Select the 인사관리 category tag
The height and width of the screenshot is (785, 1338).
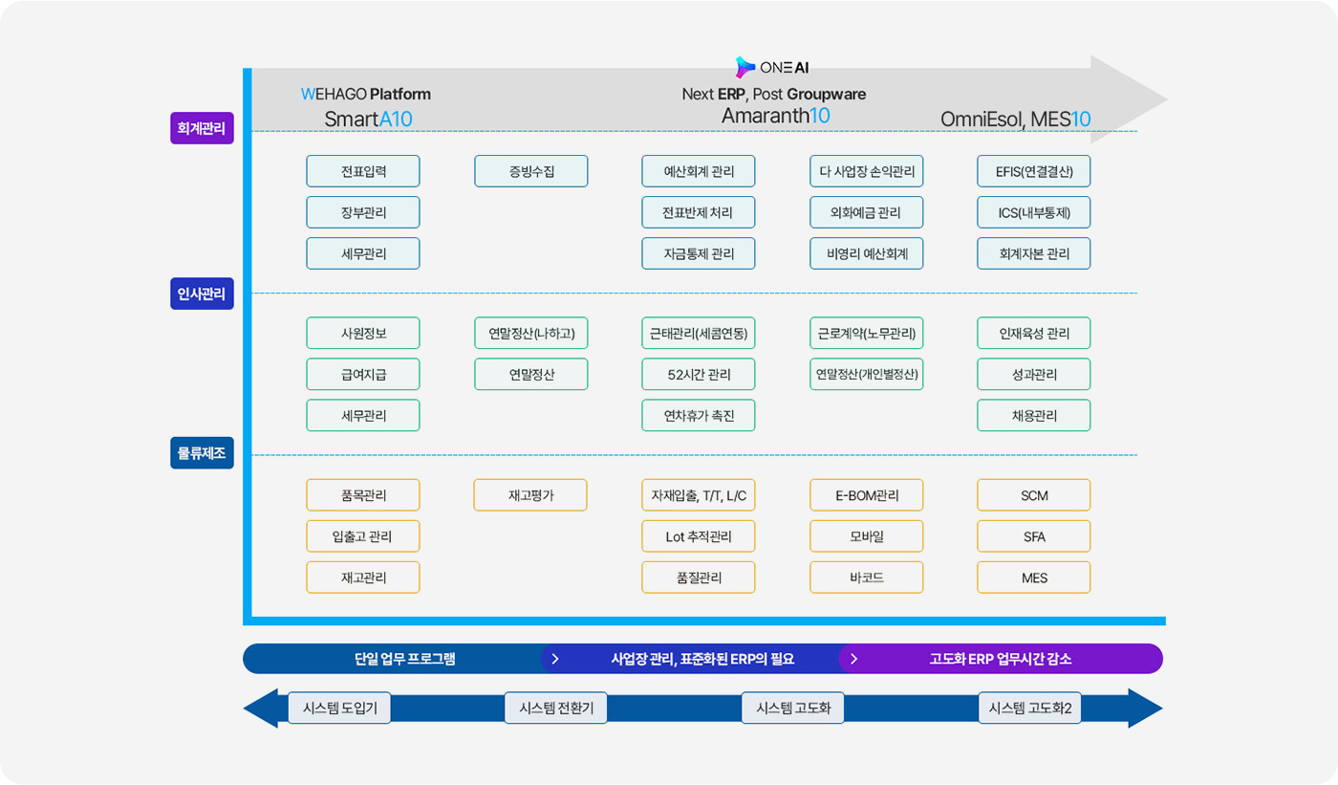tap(202, 293)
